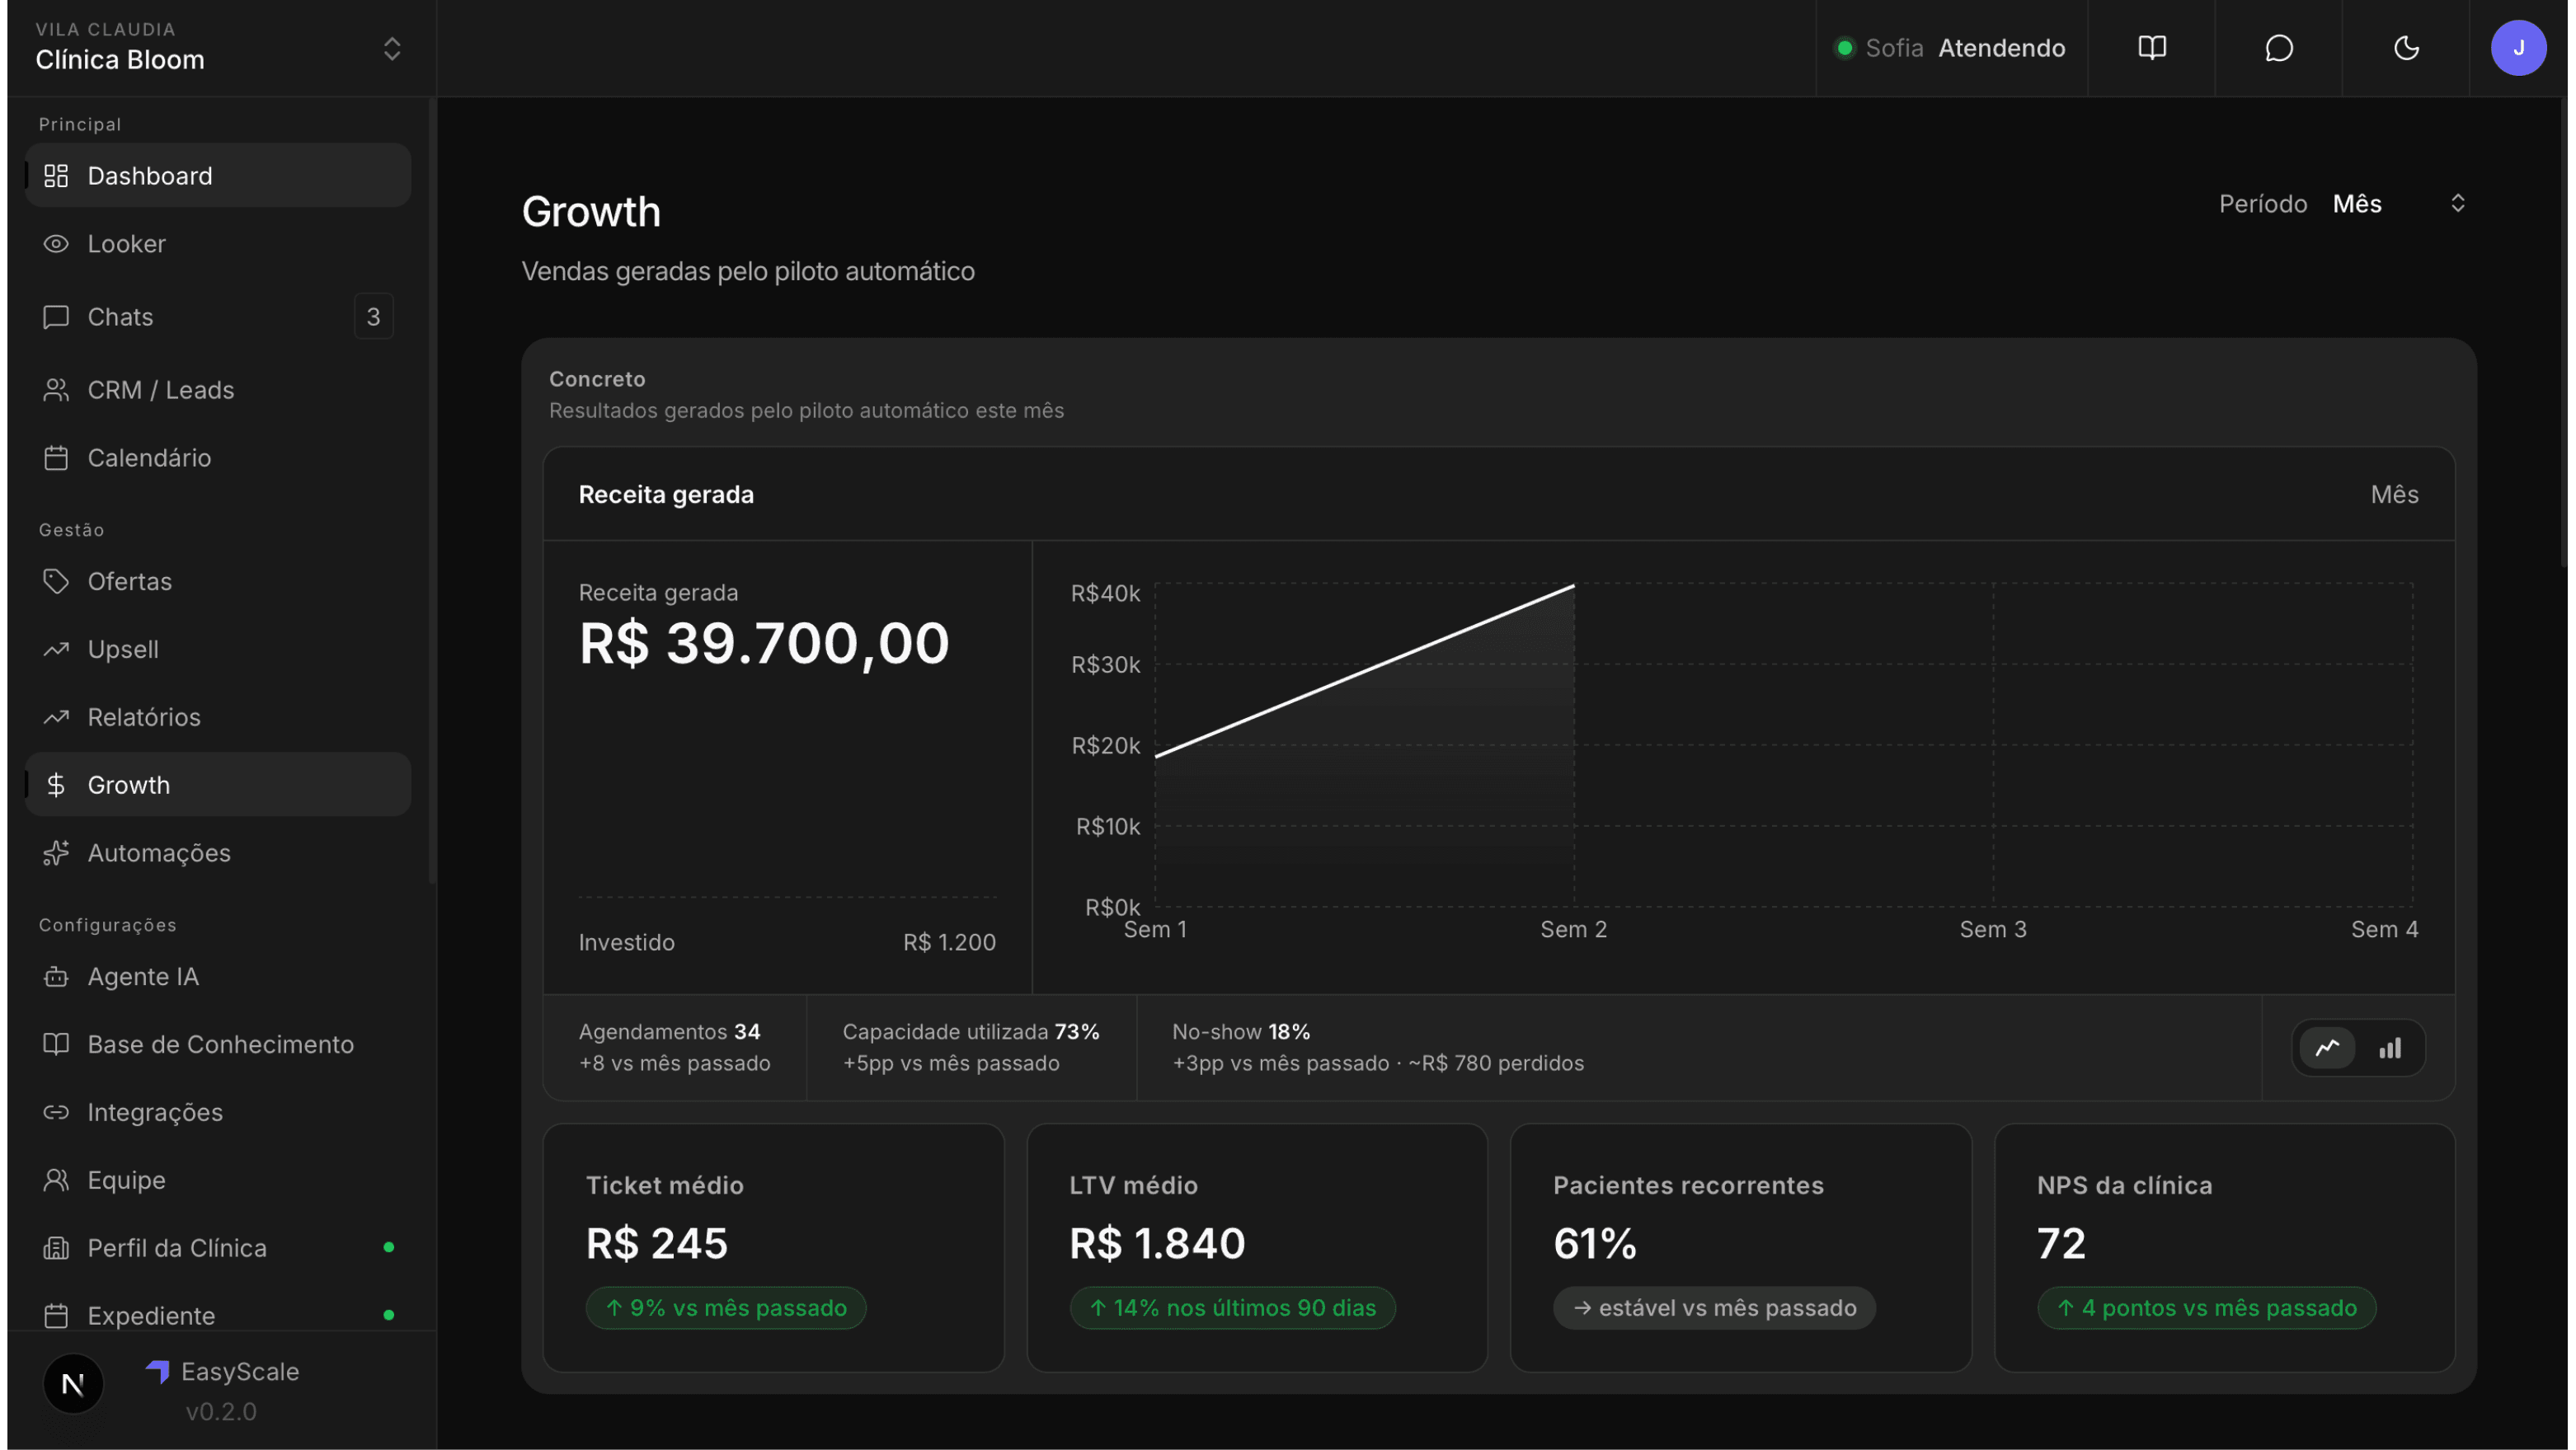This screenshot has height=1450, width=2576.
Task: Click the Chats speech bubble icon in sidebar
Action: 56,317
